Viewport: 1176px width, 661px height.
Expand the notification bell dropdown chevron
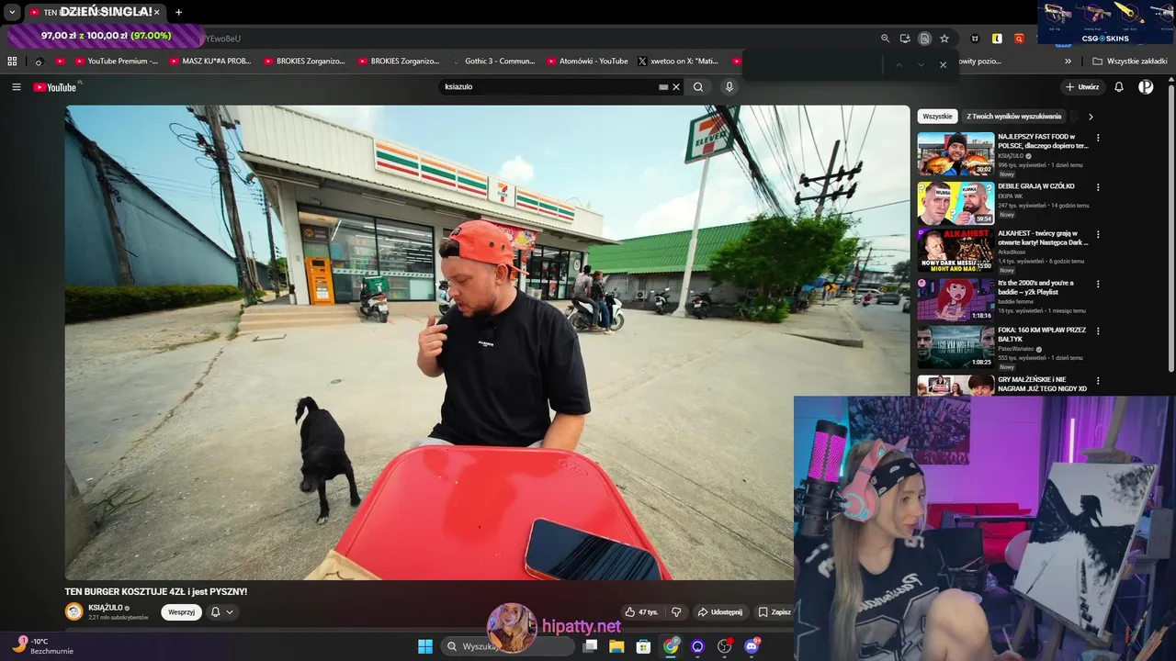pyautogui.click(x=230, y=612)
